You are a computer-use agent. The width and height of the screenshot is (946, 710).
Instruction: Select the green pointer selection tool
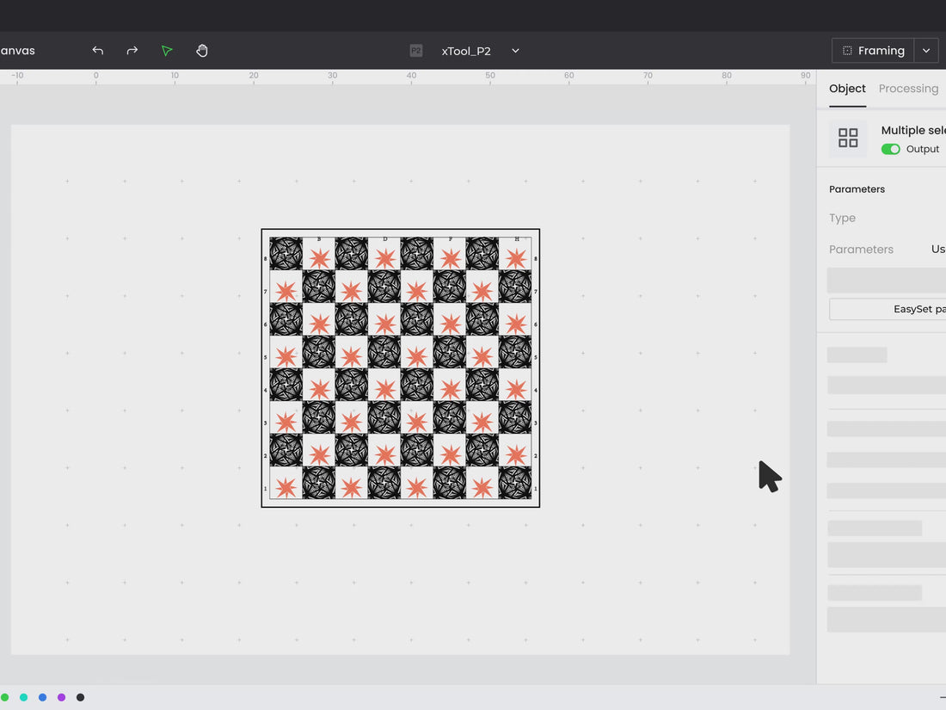click(x=167, y=51)
